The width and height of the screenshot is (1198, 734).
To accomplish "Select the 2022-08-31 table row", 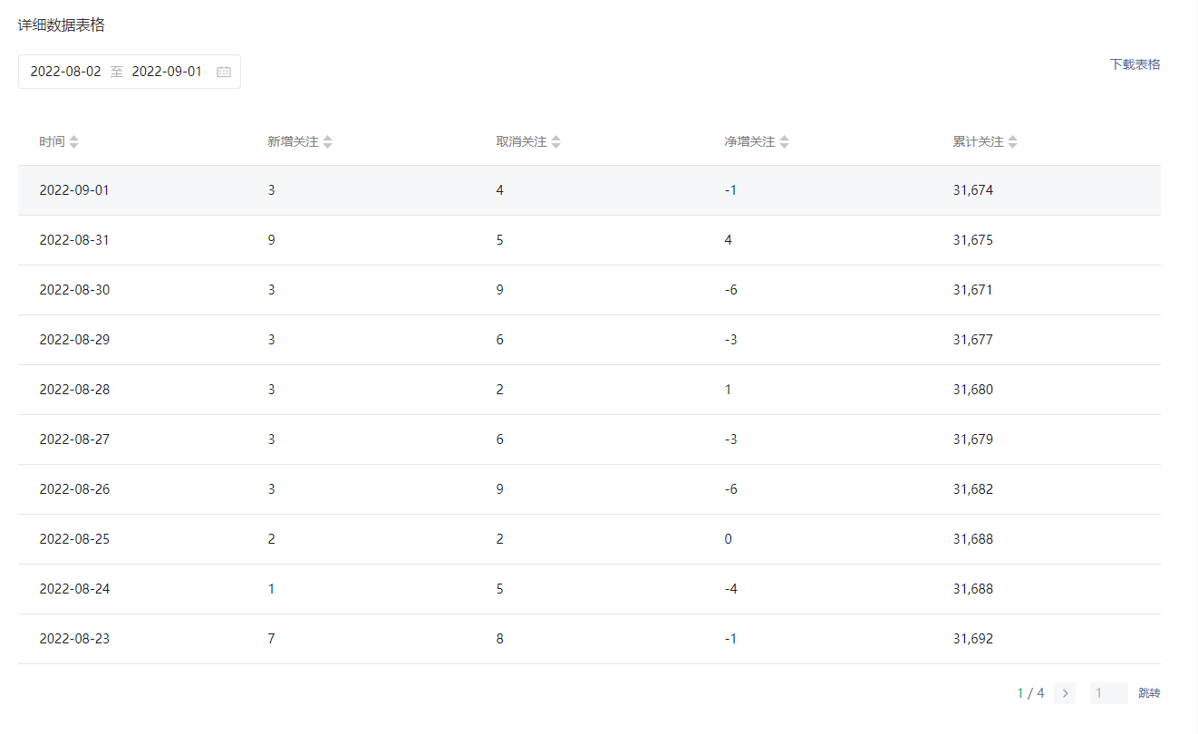I will point(589,240).
